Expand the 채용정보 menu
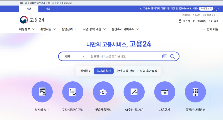 point(27,29)
